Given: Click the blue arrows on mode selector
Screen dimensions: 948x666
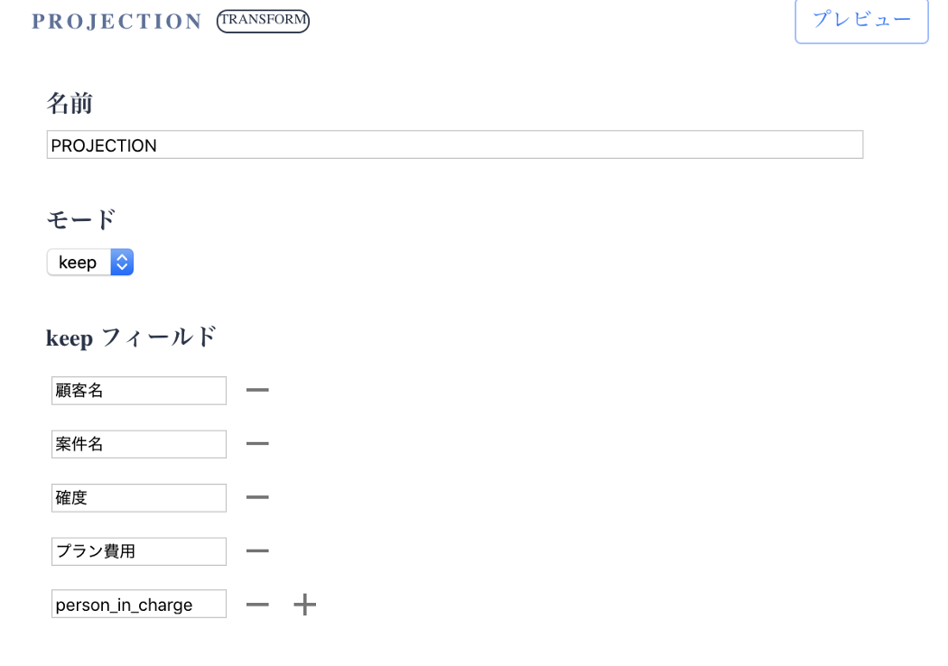Looking at the screenshot, I should pyautogui.click(x=122, y=263).
